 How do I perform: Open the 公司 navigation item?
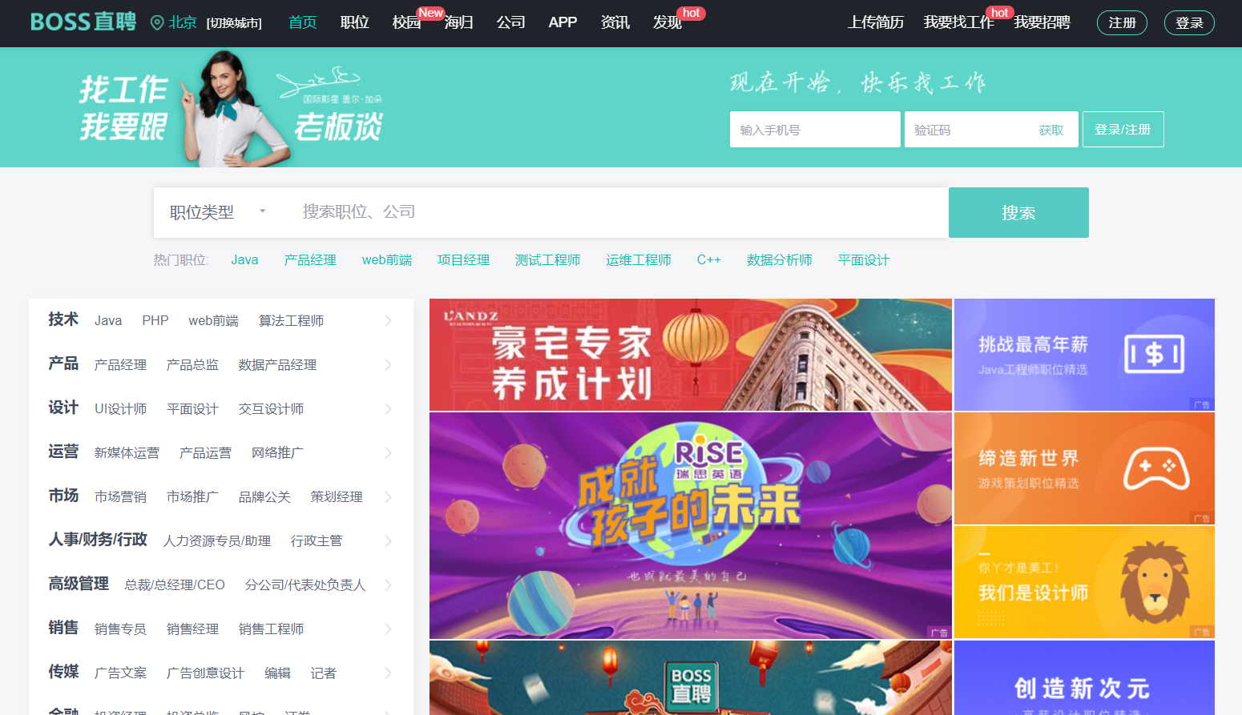pos(510,22)
